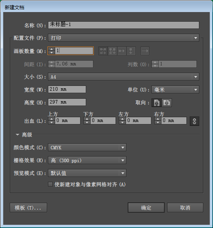Open the 配置文件 profile dropdown
This screenshot has height=228, width=213.
tap(124, 38)
